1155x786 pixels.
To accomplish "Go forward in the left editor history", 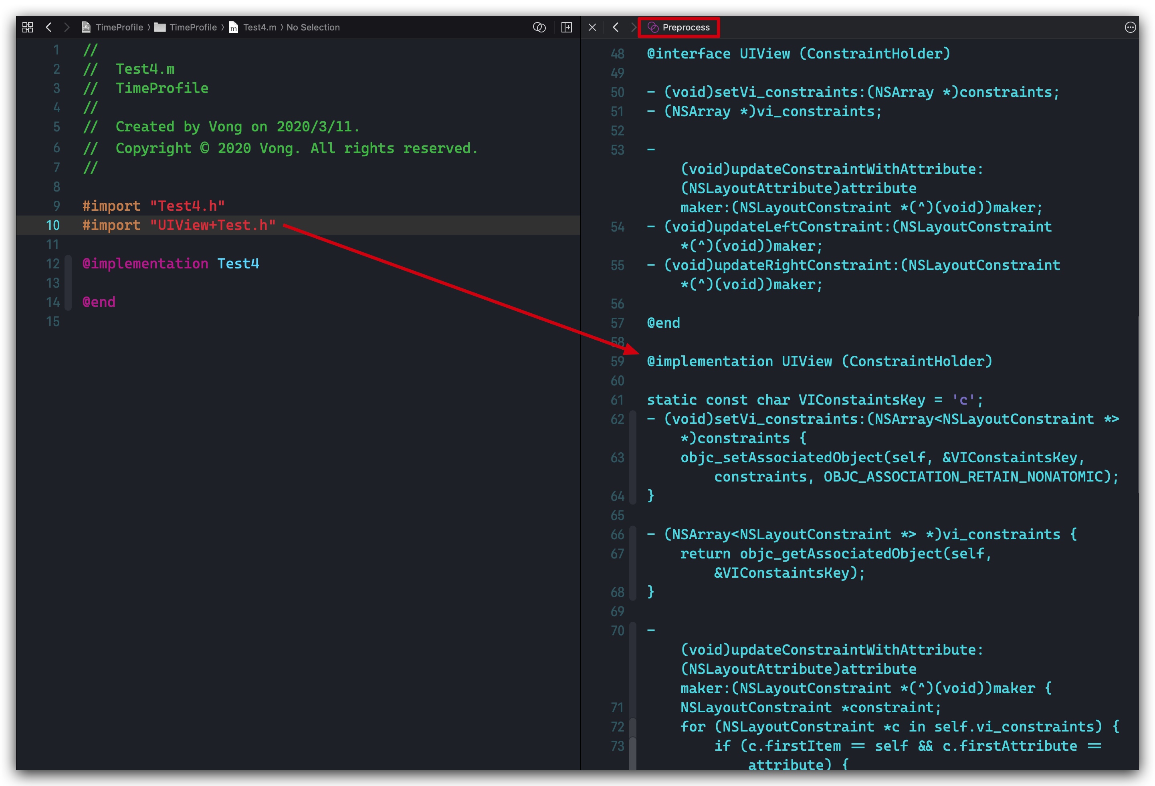I will [x=67, y=27].
